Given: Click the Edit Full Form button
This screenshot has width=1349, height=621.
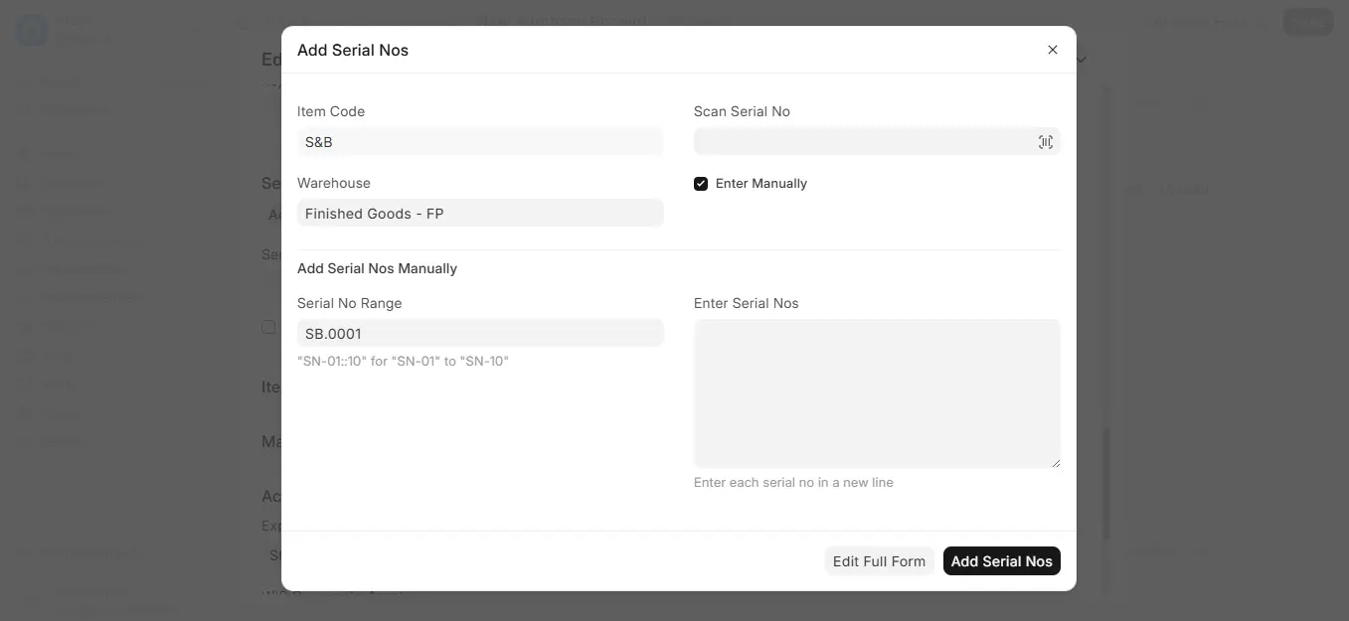Looking at the screenshot, I should click(879, 561).
